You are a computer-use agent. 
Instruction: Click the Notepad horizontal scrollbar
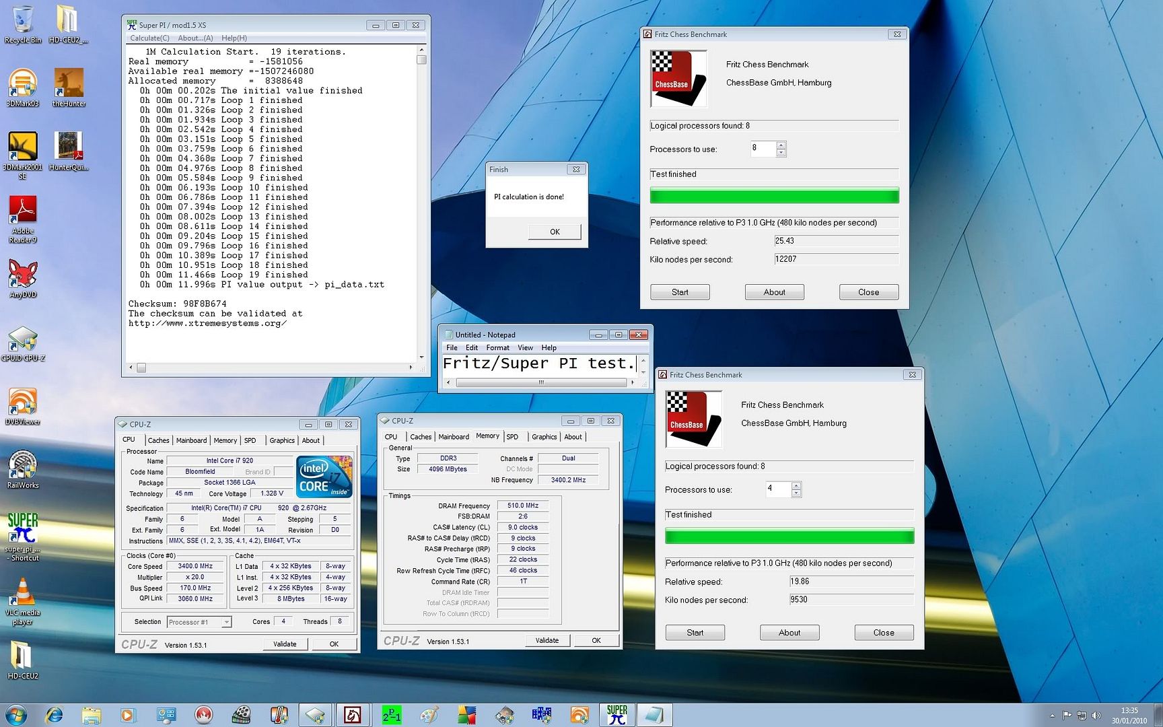click(540, 382)
